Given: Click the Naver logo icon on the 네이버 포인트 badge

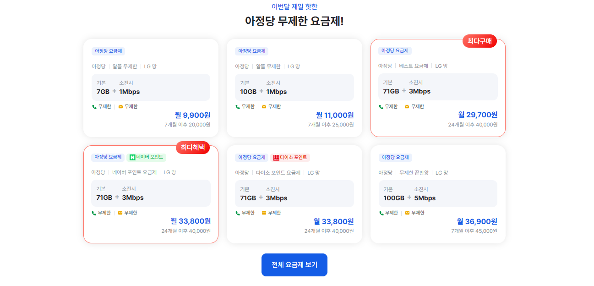Looking at the screenshot, I should coord(132,157).
